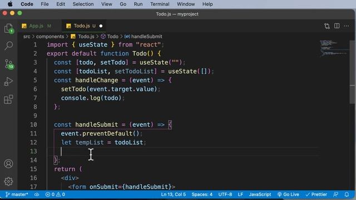Viewport: 356px width, 200px height.
Task: Open the notifications bell
Action: [347, 194]
